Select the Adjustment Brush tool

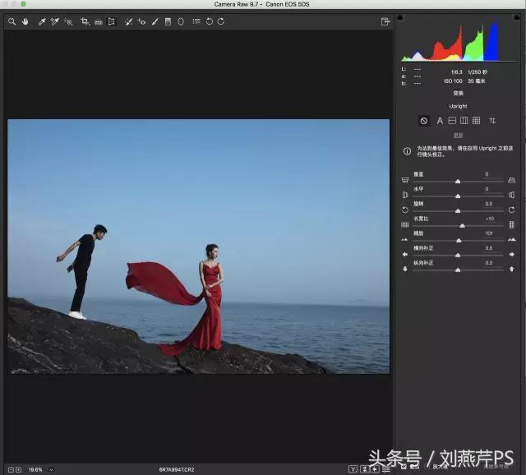click(155, 22)
